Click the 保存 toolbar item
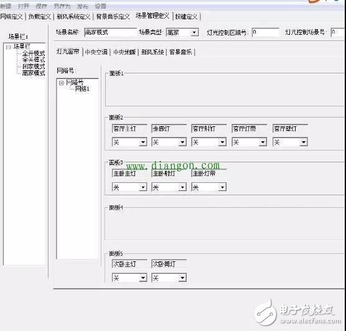This screenshot has height=331, width=346. [x=41, y=6]
